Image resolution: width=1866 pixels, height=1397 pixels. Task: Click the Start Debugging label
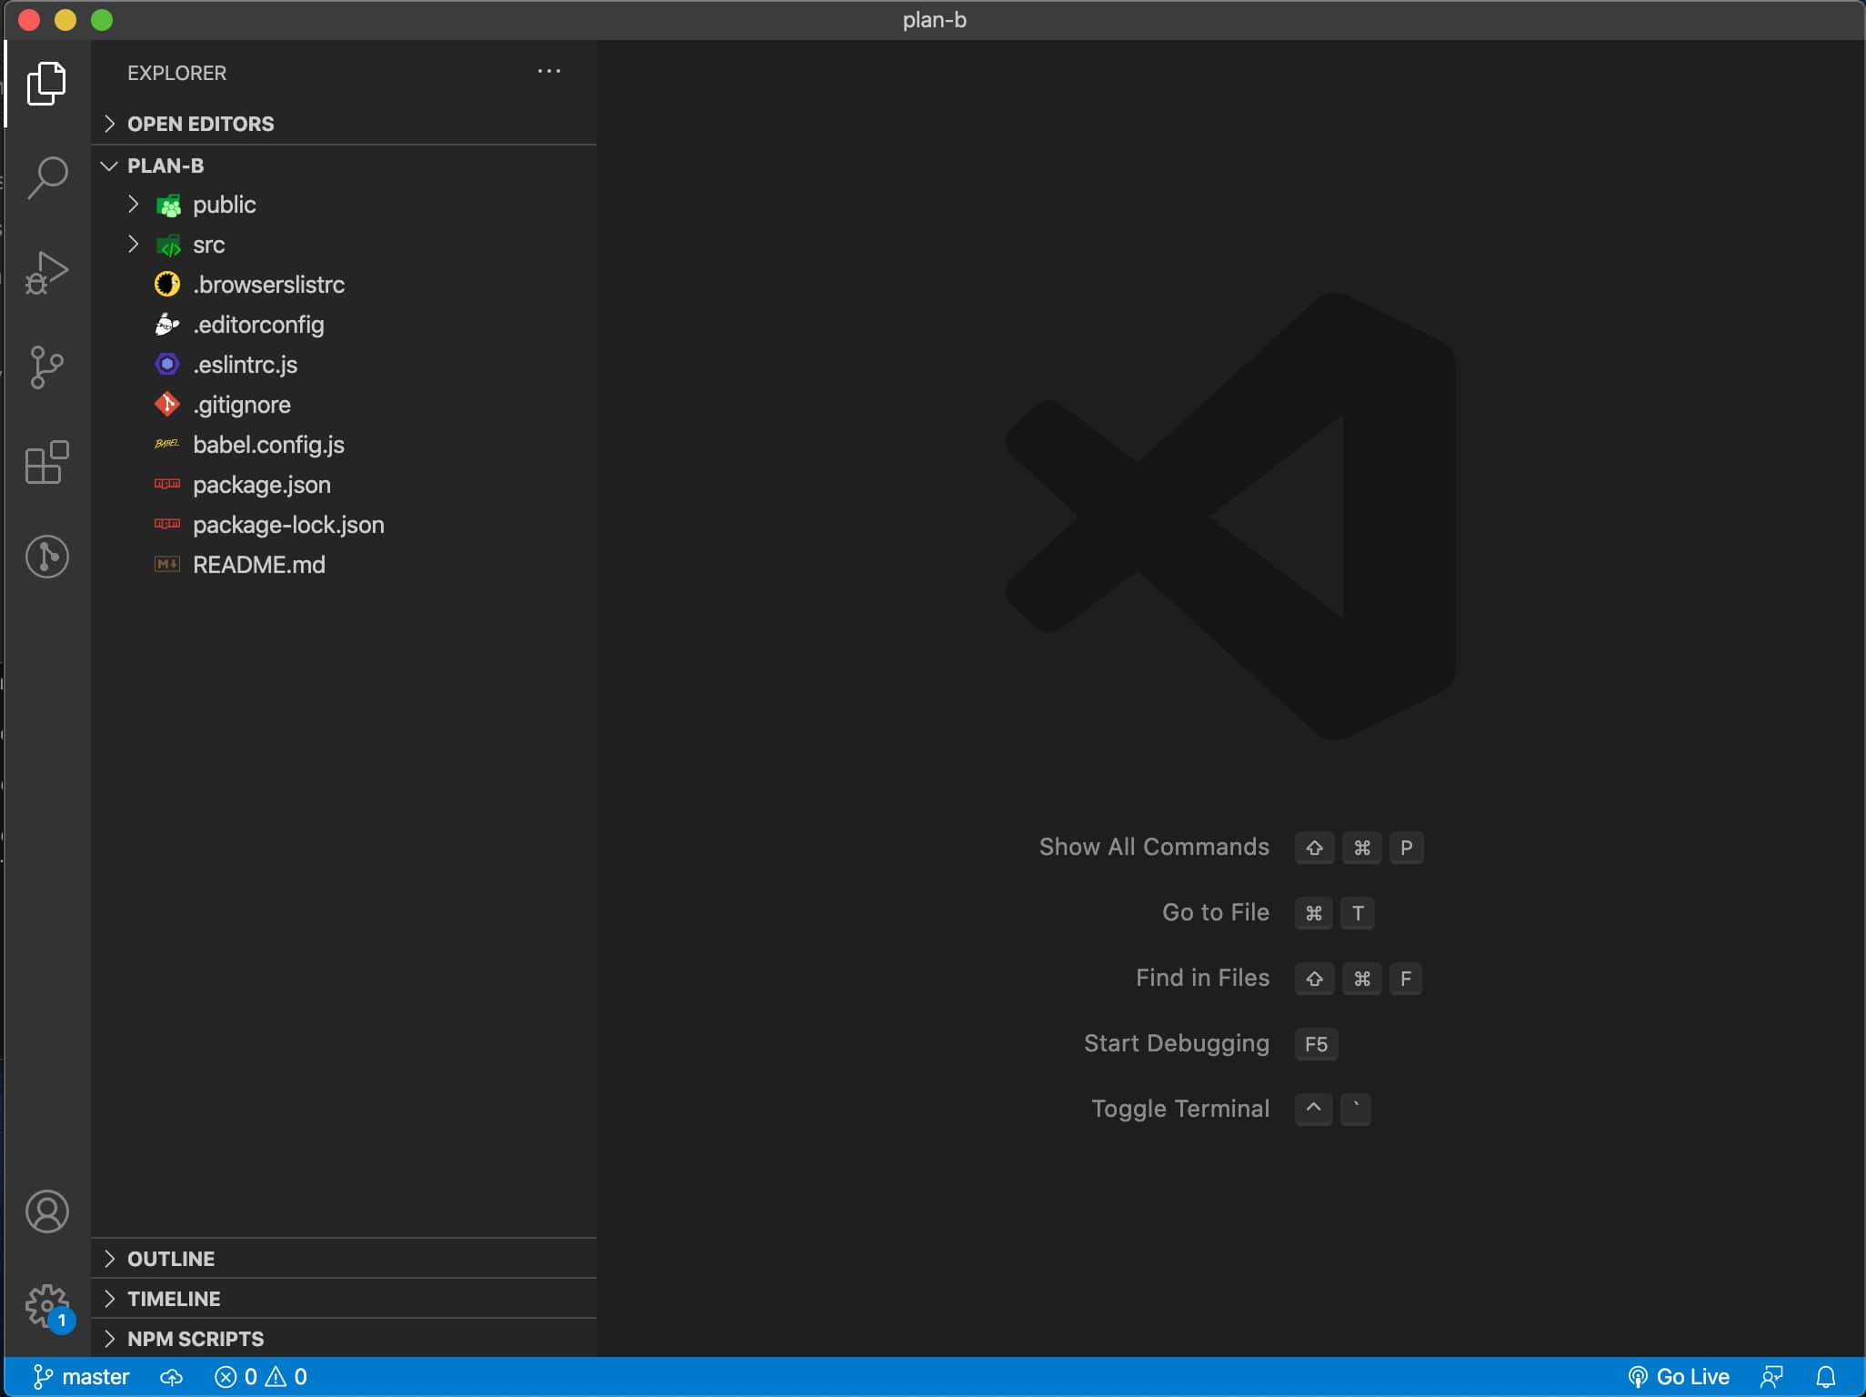coord(1177,1043)
